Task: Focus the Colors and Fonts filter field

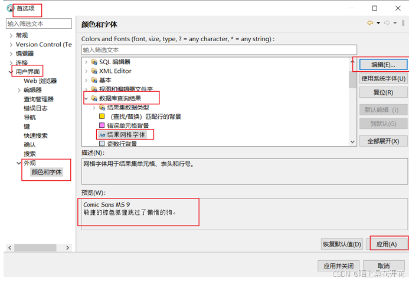Action: pyautogui.click(x=219, y=49)
